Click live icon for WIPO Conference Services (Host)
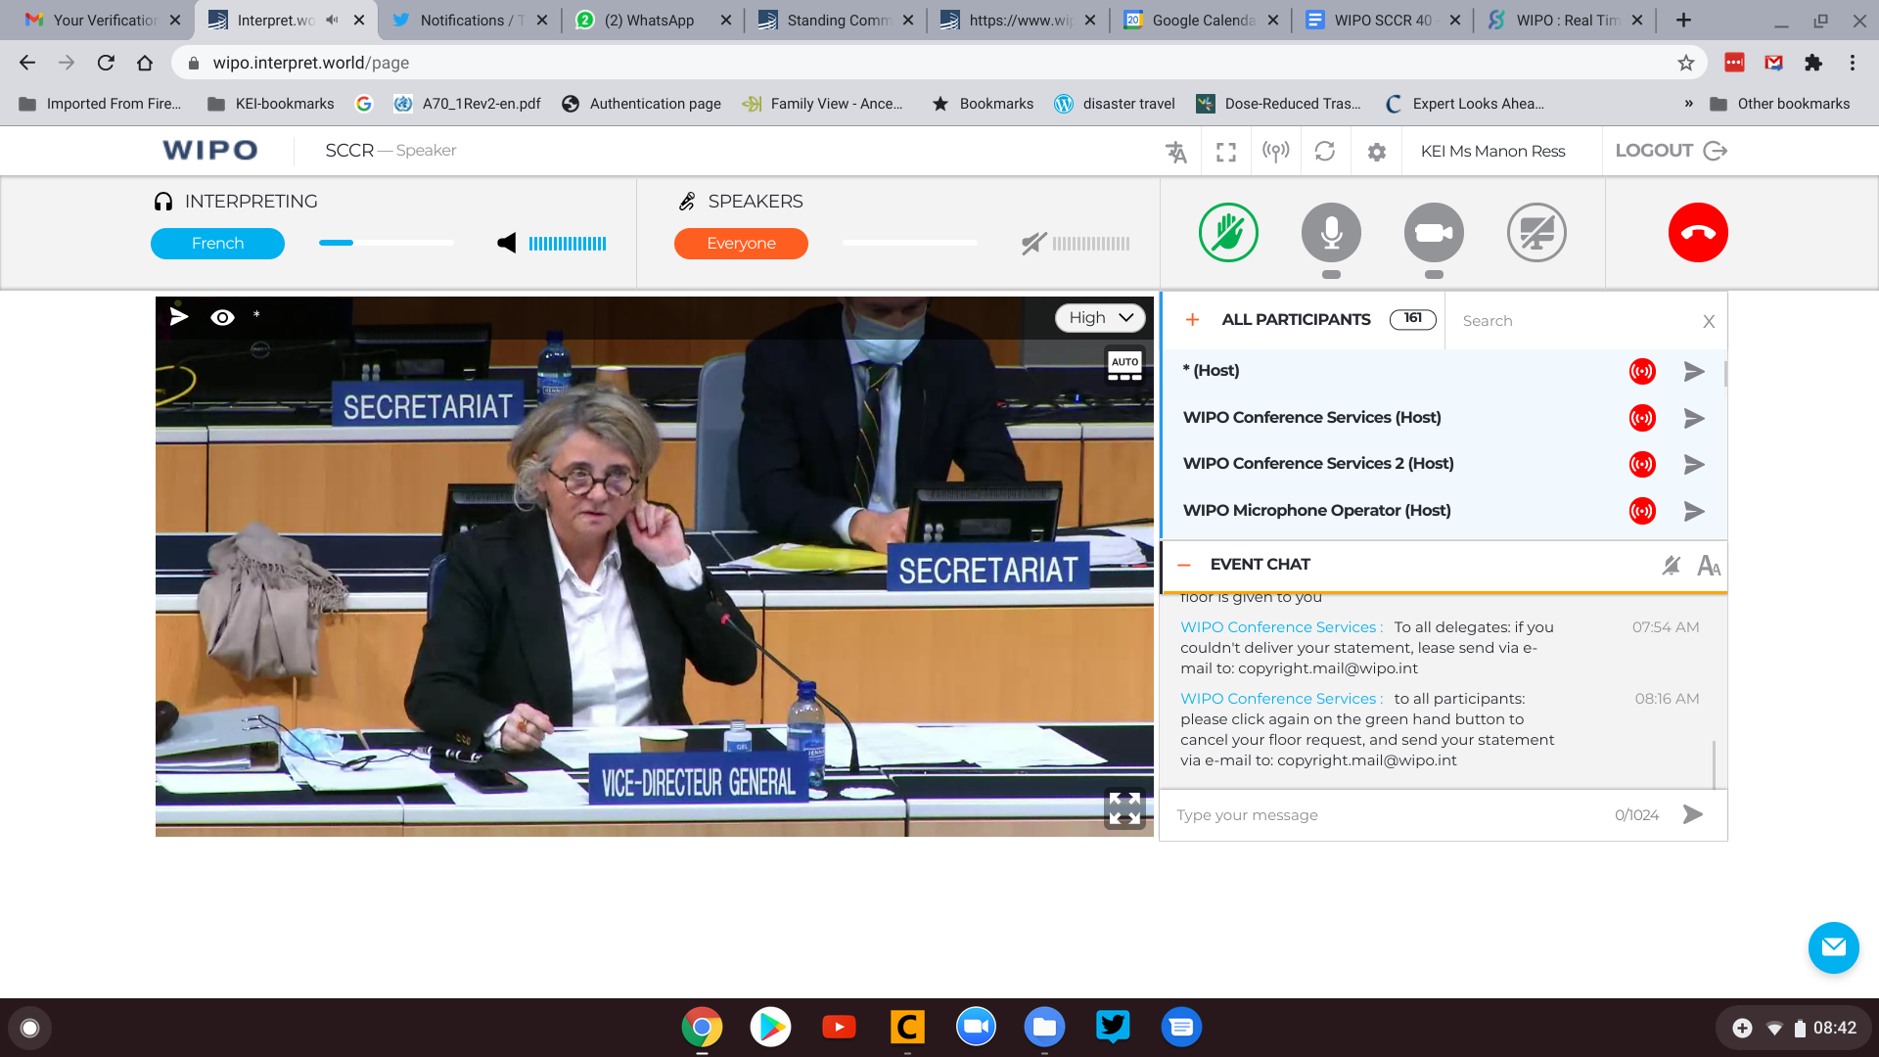 tap(1642, 418)
